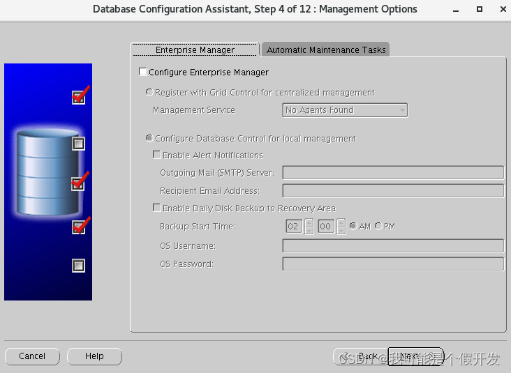Increase the backup hour with up arrow

click(309, 222)
